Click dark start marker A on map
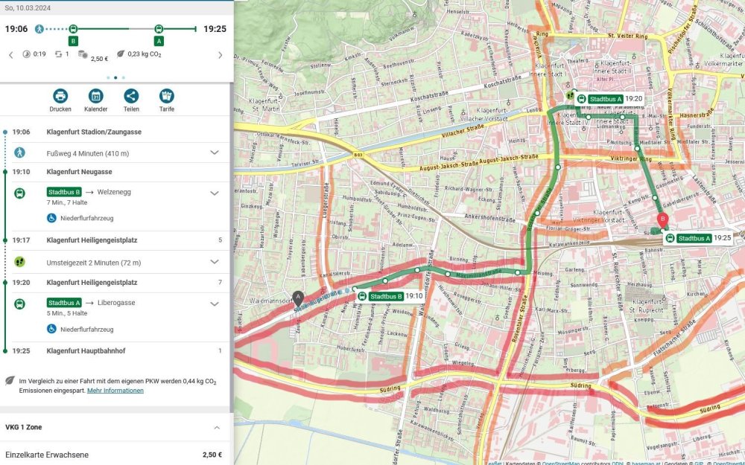The image size is (745, 465). tap(298, 297)
